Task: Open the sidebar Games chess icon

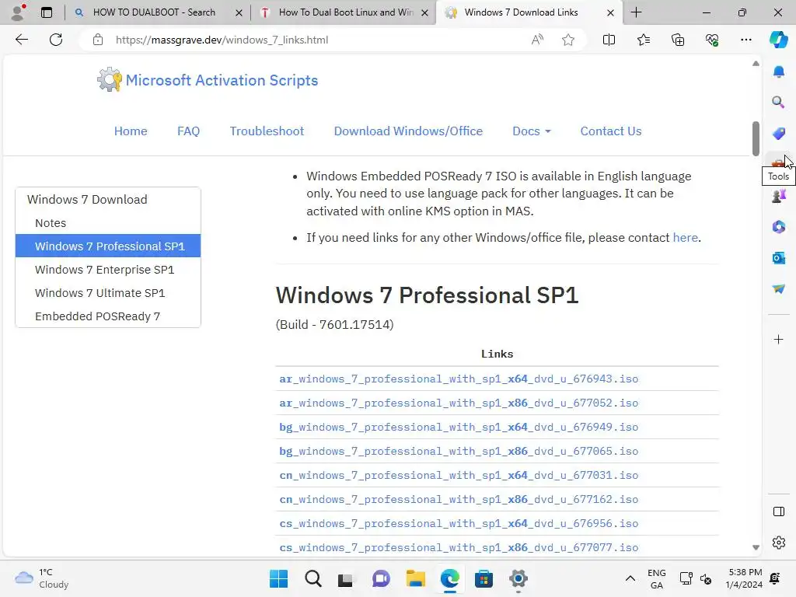Action: click(x=778, y=195)
